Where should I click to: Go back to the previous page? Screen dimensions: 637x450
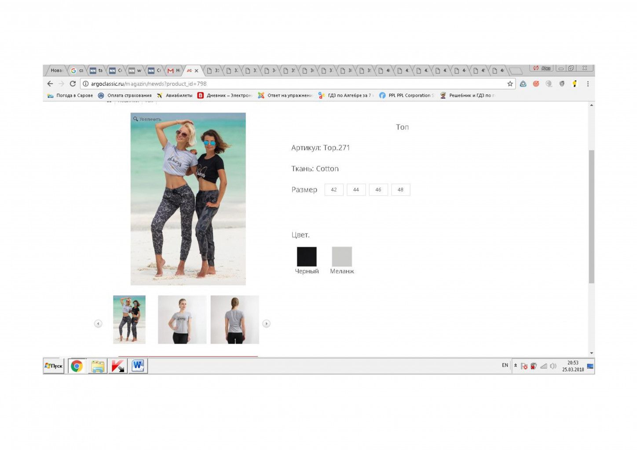pos(50,83)
